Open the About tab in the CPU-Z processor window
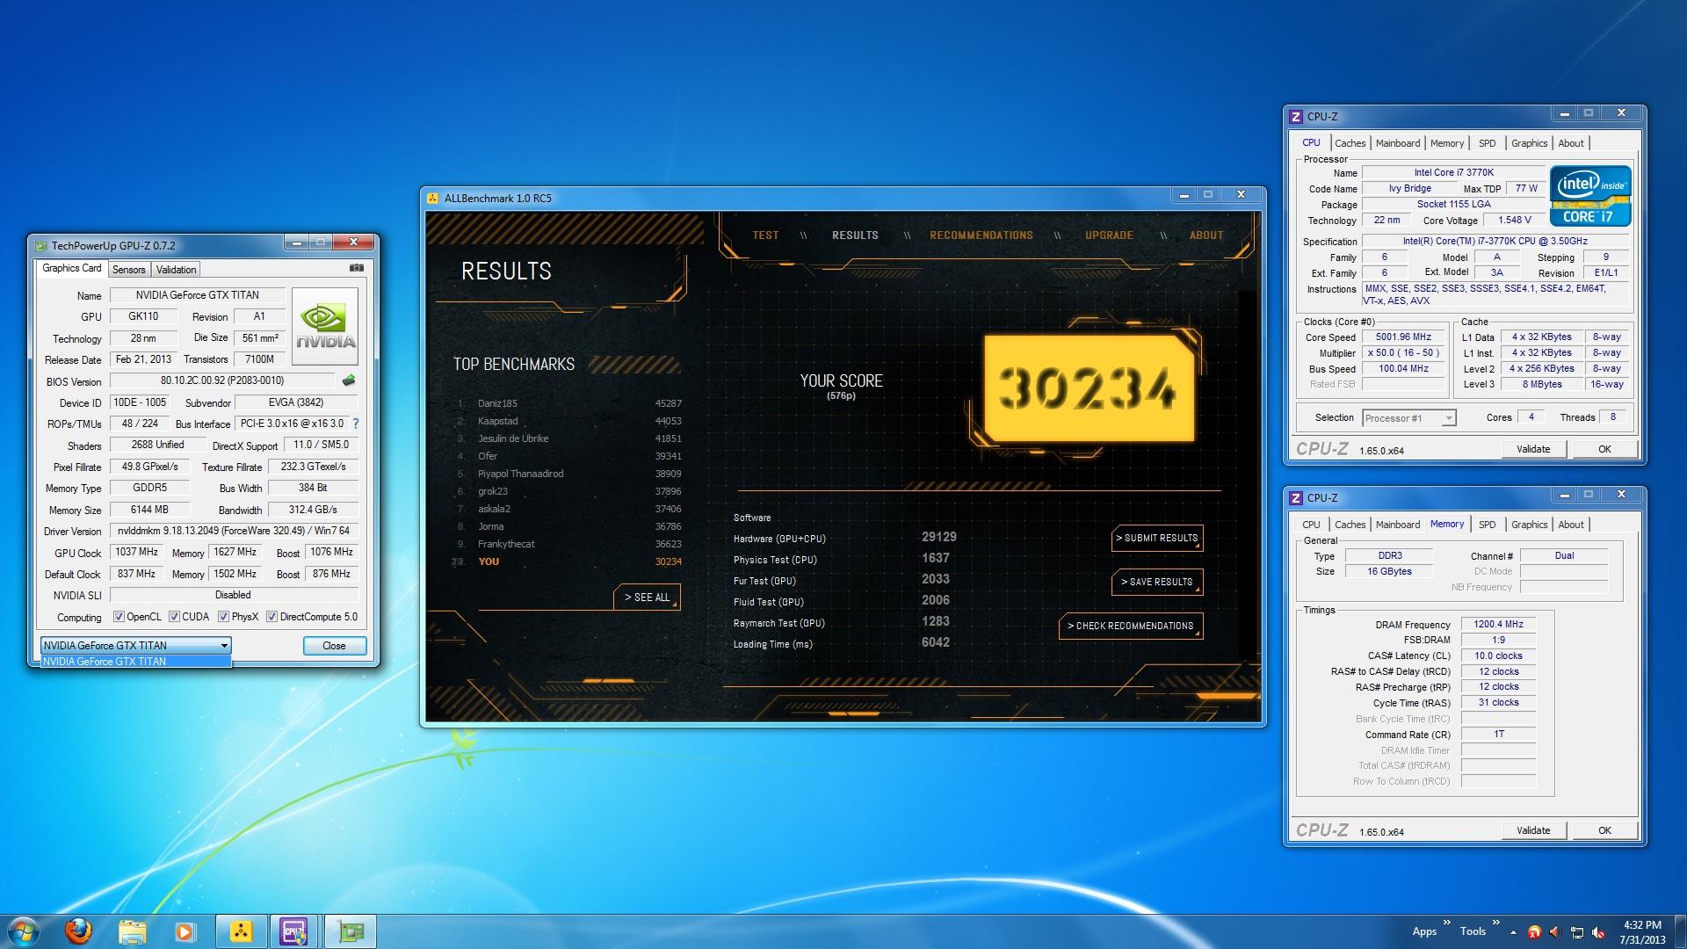1687x949 pixels. [1571, 143]
